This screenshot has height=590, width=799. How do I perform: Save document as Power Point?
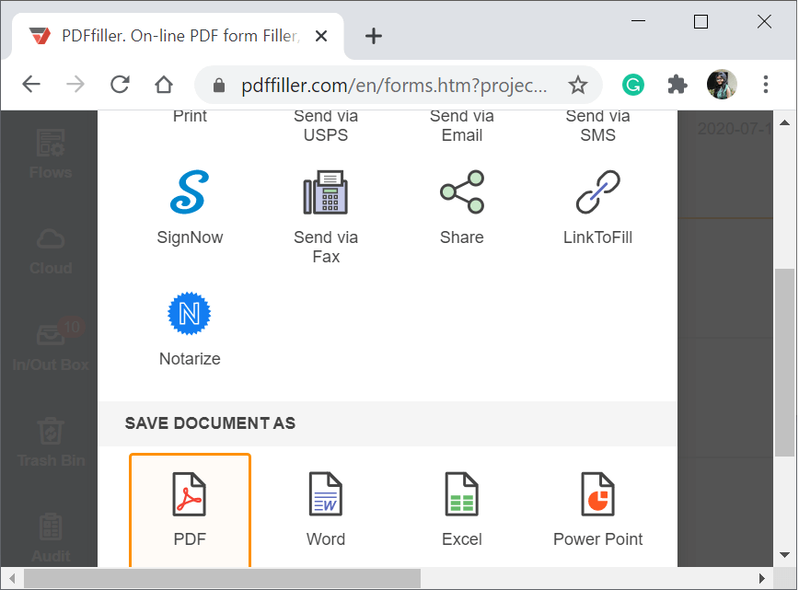point(597,510)
